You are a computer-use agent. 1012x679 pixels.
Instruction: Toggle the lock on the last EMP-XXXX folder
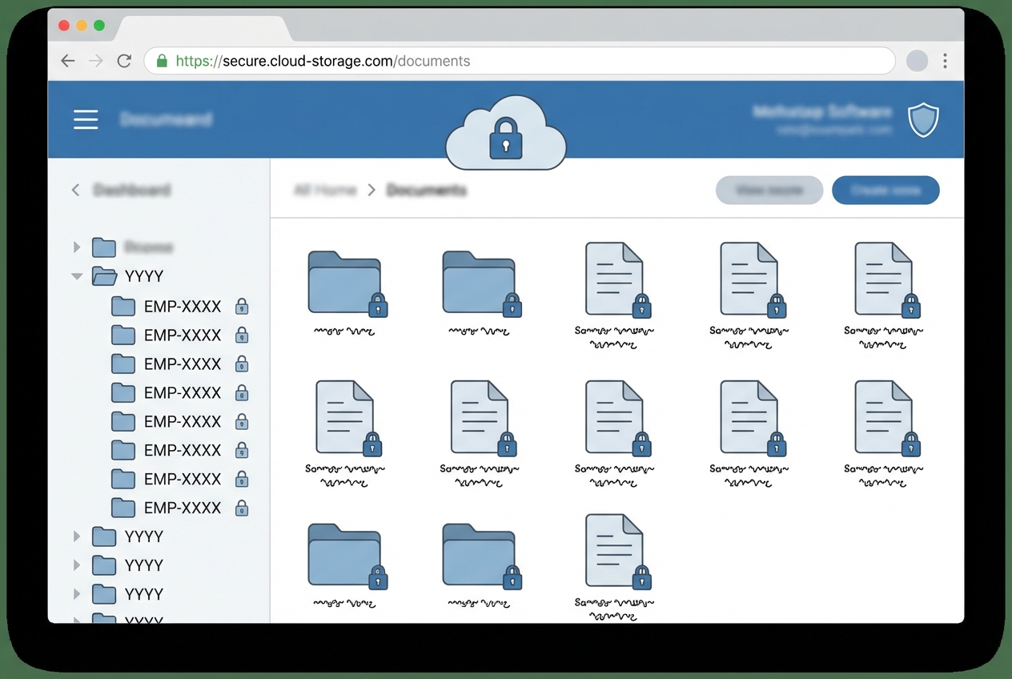click(x=242, y=508)
